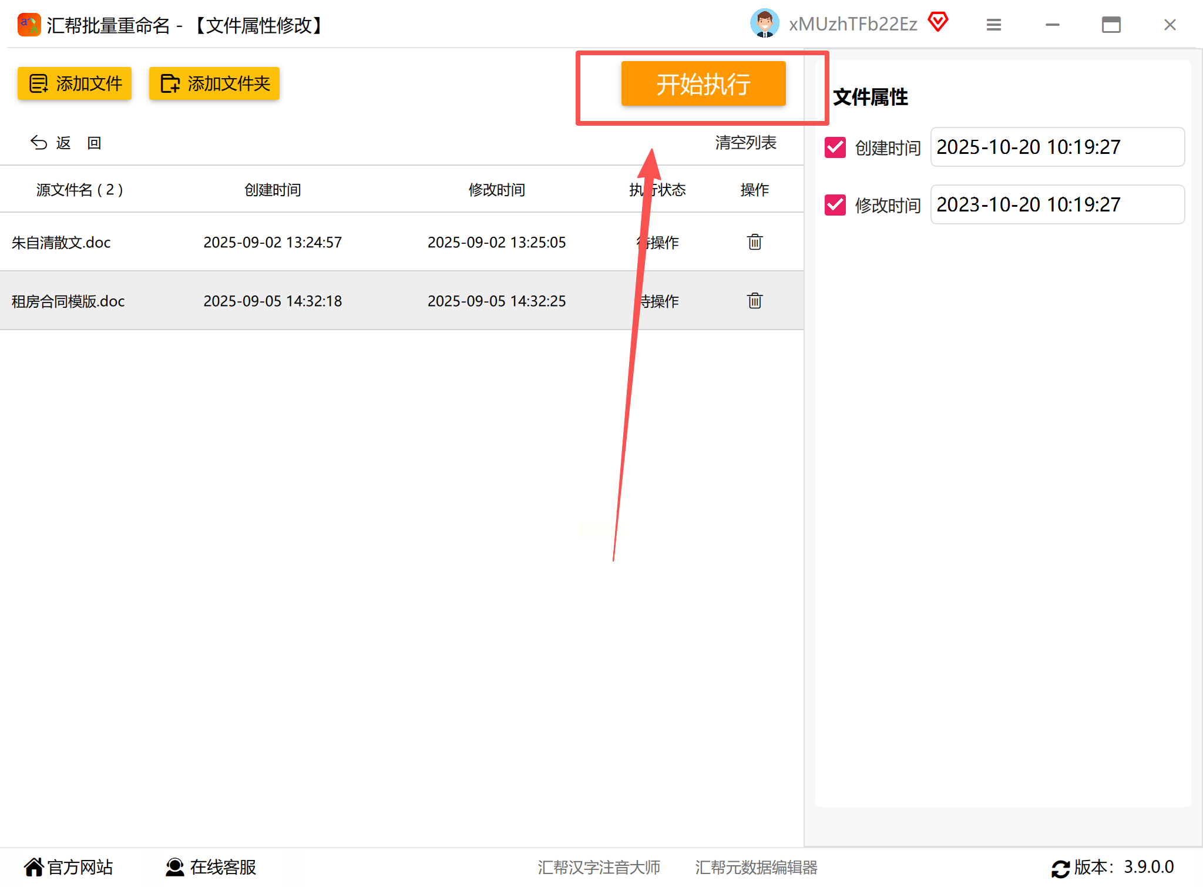The width and height of the screenshot is (1203, 887).
Task: Click the back arrow icon
Action: [39, 143]
